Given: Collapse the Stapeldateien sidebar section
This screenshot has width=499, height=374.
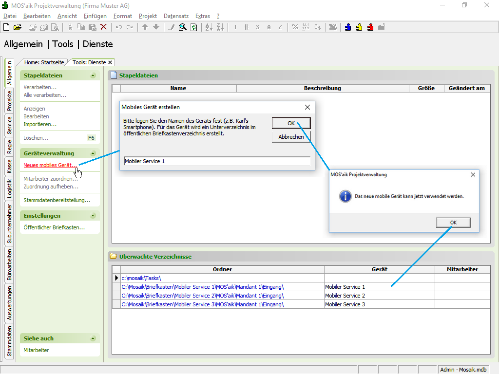Looking at the screenshot, I should pyautogui.click(x=93, y=75).
